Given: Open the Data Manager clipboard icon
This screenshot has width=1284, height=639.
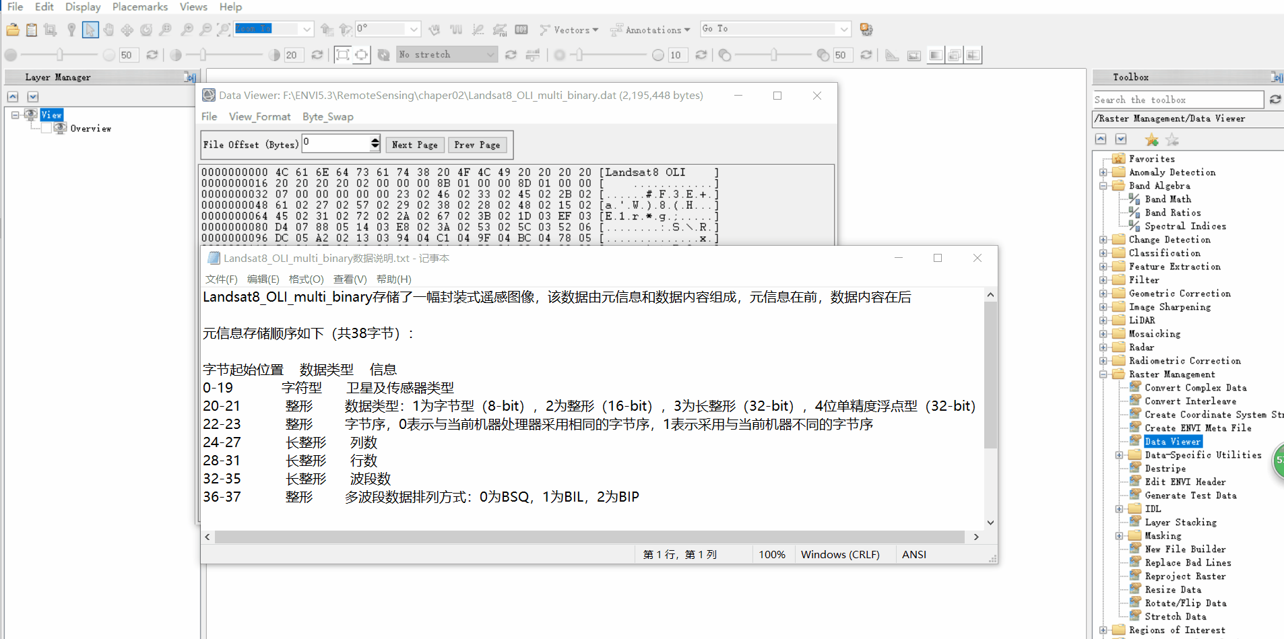Looking at the screenshot, I should coord(32,30).
